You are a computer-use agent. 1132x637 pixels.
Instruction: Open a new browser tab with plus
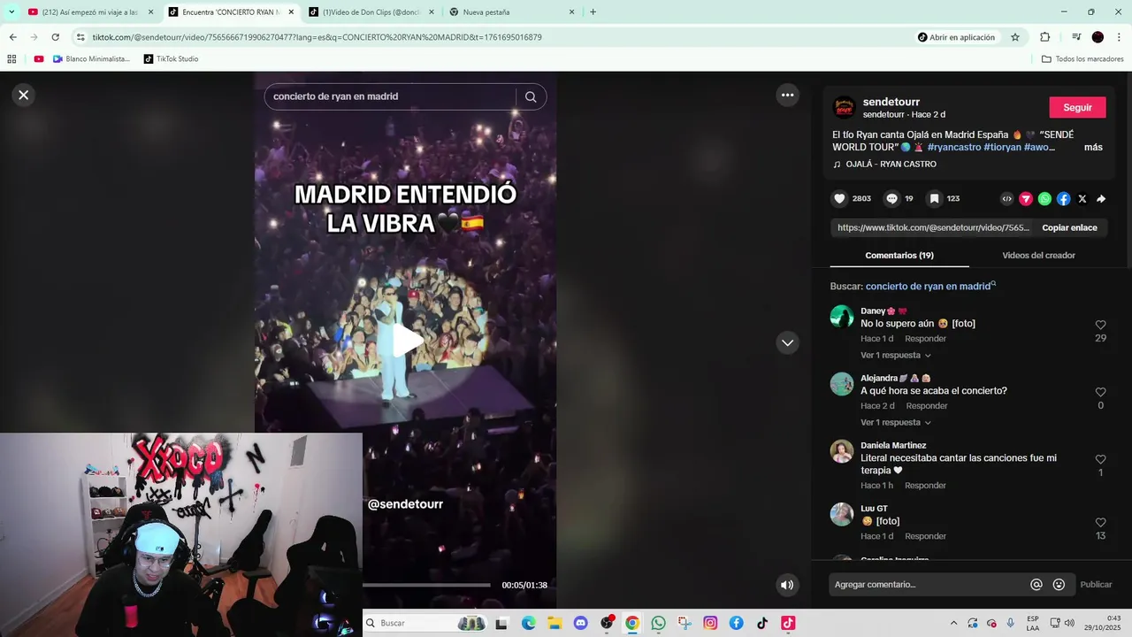pos(593,12)
